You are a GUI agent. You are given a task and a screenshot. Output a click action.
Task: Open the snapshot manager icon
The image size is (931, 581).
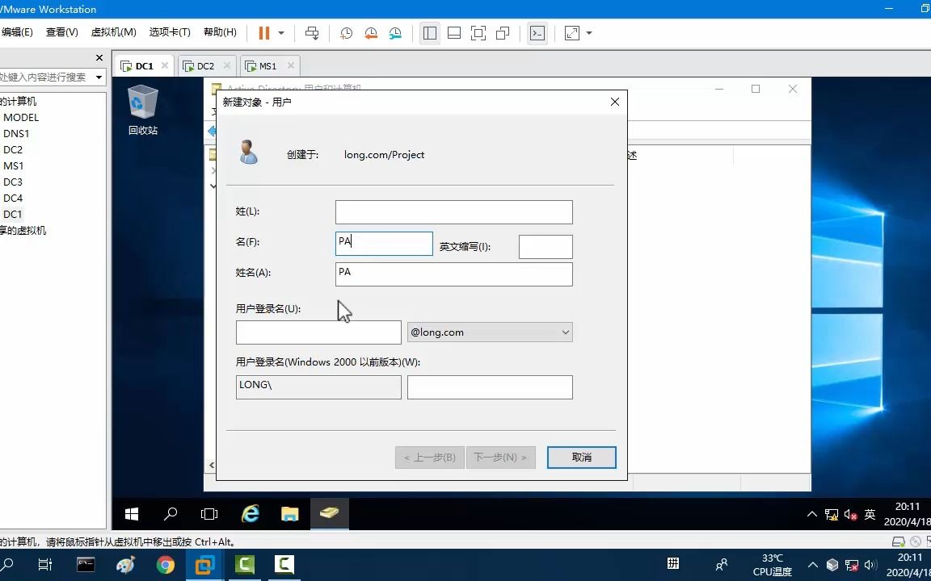point(395,33)
